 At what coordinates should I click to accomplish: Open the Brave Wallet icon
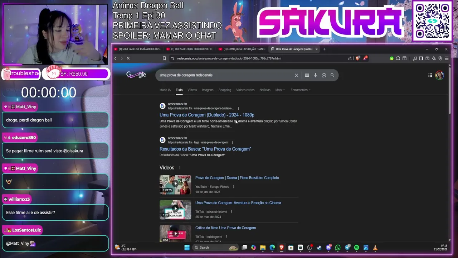(x=427, y=58)
